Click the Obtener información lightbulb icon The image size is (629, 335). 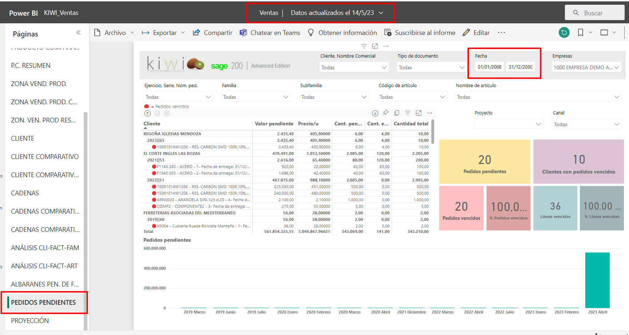(311, 33)
